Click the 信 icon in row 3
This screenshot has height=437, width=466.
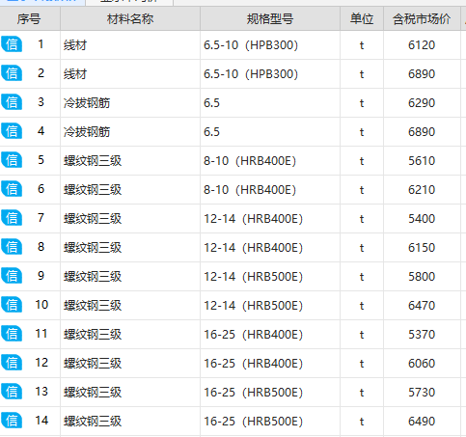[12, 102]
